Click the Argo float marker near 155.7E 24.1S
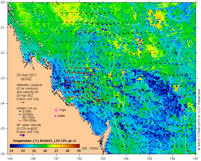Image resolution: width=201 pixels, height=161 pixels. pos(165,107)
